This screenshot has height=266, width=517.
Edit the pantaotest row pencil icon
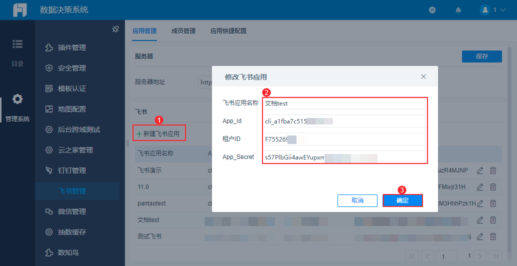tap(480, 203)
